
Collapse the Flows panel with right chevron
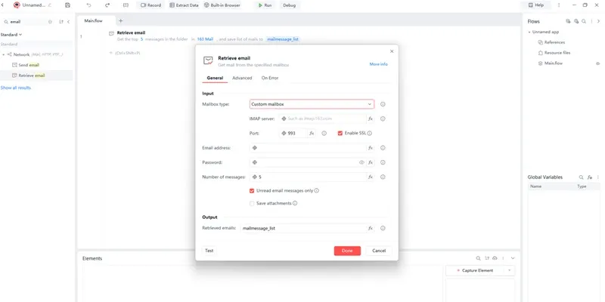point(598,22)
